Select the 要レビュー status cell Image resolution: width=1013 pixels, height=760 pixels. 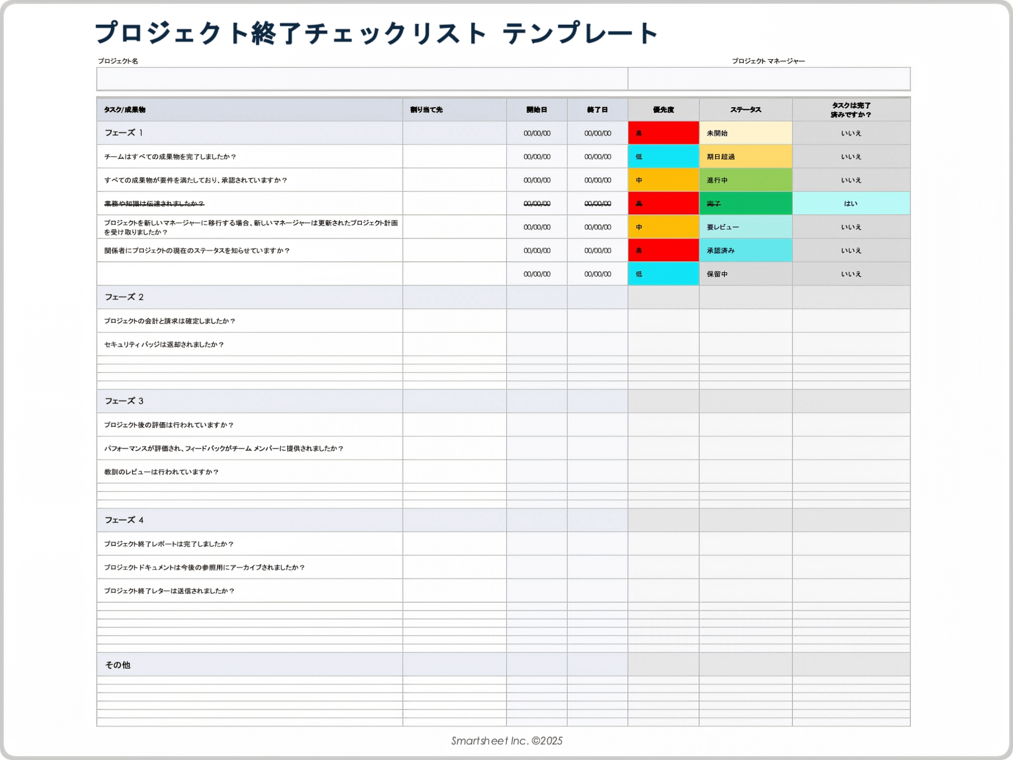pyautogui.click(x=745, y=227)
